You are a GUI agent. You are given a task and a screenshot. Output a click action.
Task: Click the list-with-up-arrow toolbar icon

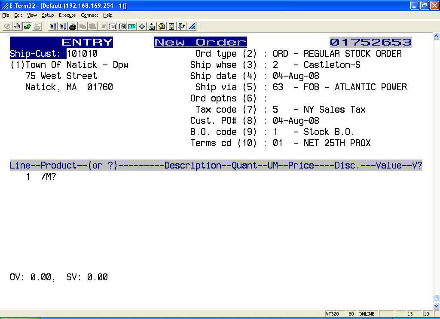tap(53, 27)
